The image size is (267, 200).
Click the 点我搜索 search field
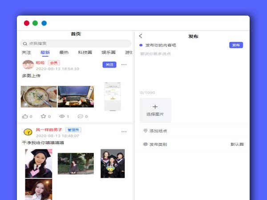(x=76, y=44)
